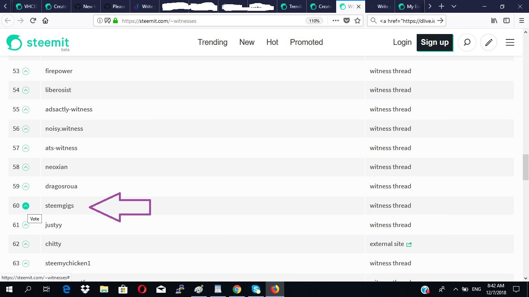Upvote witness chitty
The width and height of the screenshot is (529, 297).
pos(26,244)
